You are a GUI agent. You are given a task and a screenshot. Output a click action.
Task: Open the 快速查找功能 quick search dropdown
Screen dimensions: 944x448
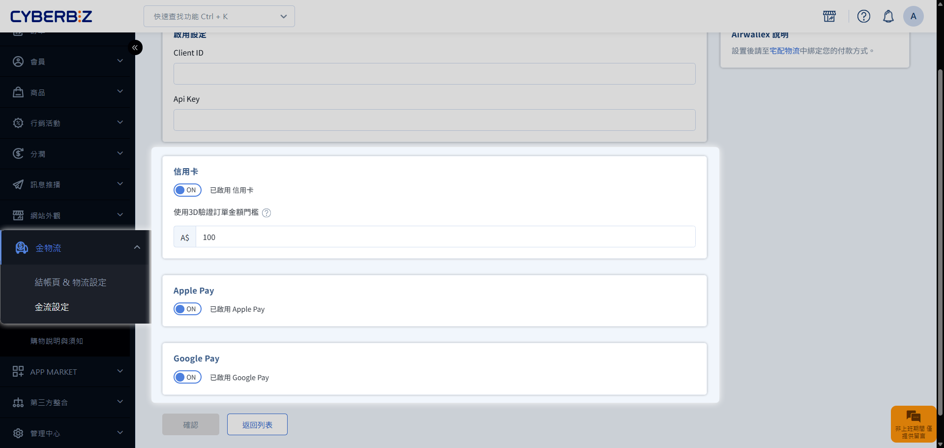219,16
